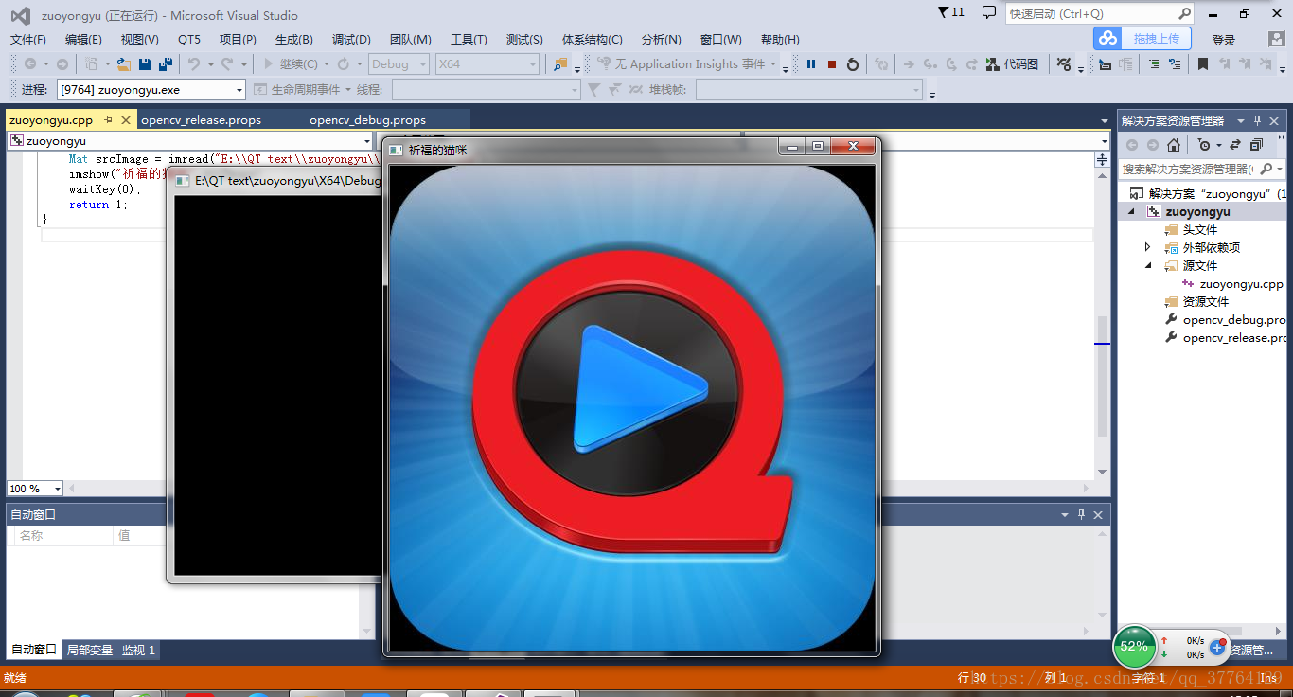Click the Undo arrow icon
Image resolution: width=1293 pixels, height=697 pixels.
point(193,64)
